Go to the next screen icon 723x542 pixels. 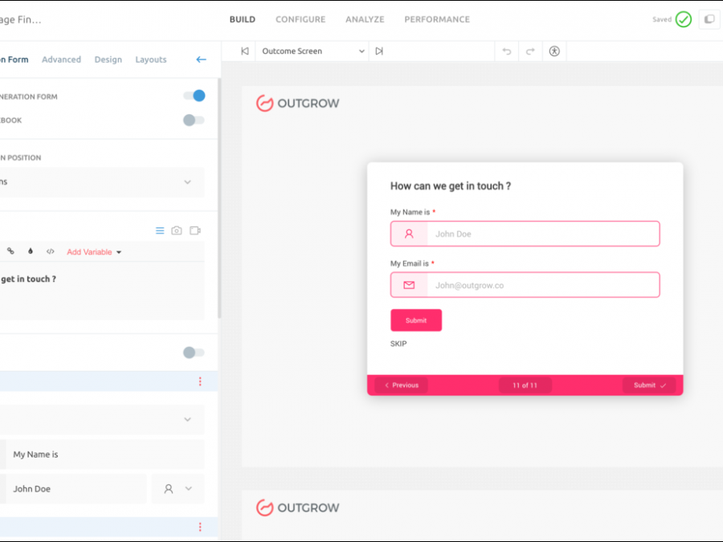pos(379,51)
